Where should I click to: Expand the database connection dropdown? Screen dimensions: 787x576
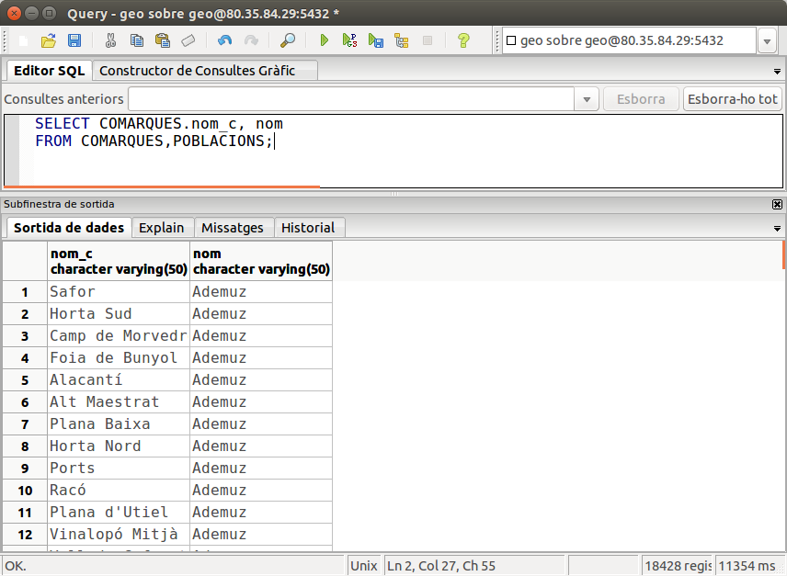(768, 41)
